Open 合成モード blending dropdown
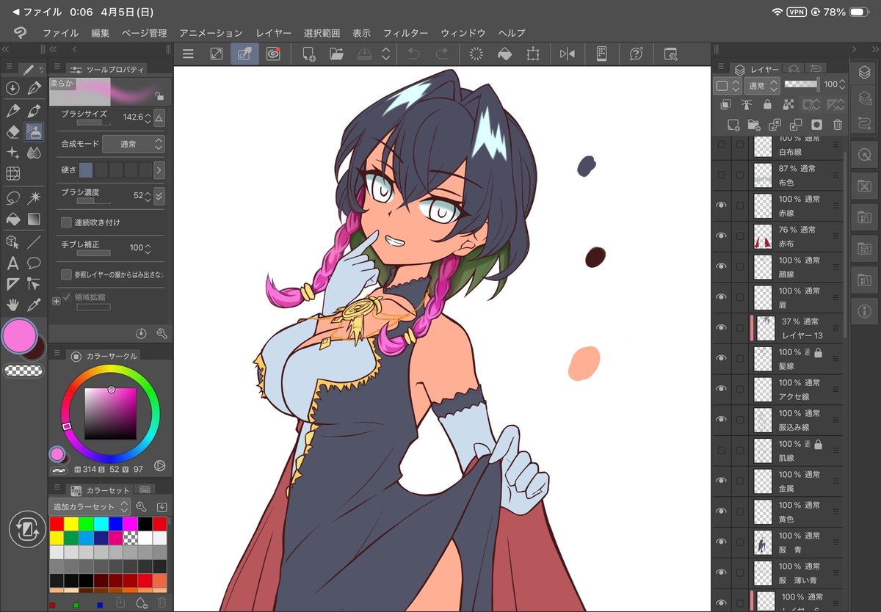The height and width of the screenshot is (612, 881). pyautogui.click(x=133, y=145)
